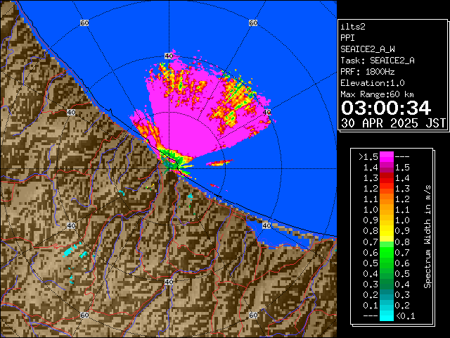Image resolution: width=450 pixels, height=338 pixels.
Task: Click the 'SEAICE2_A_W' product name
Action: pos(368,49)
